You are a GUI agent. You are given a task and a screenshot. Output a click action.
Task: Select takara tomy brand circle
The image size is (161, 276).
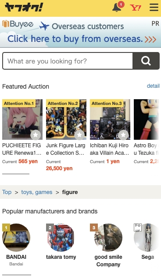click(60, 238)
